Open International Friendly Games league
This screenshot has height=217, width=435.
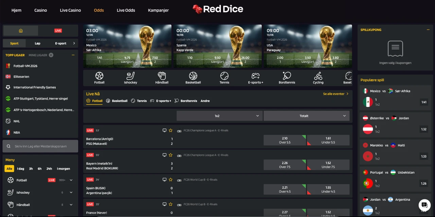point(35,87)
